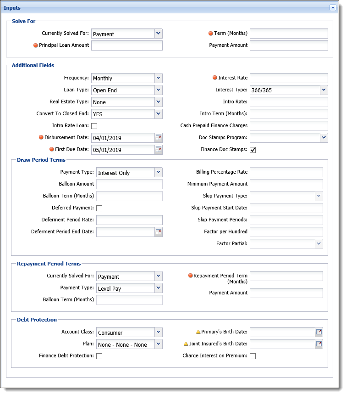Screen dimensions: 346x395
Task: Open Repayment Payment Type Level Pay dropdown
Action: point(158,288)
